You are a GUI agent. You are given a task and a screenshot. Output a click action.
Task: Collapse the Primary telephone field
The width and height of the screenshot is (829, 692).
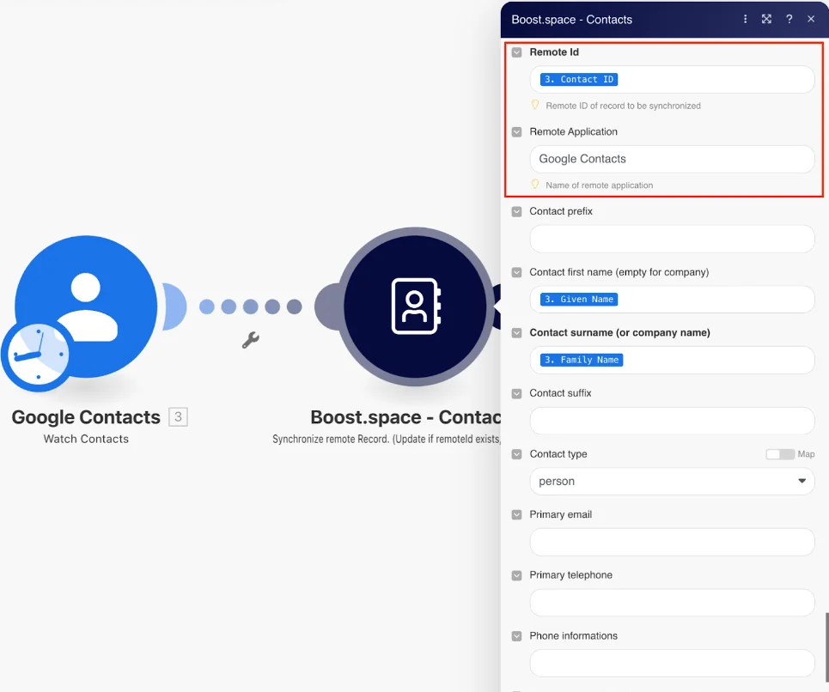click(516, 576)
